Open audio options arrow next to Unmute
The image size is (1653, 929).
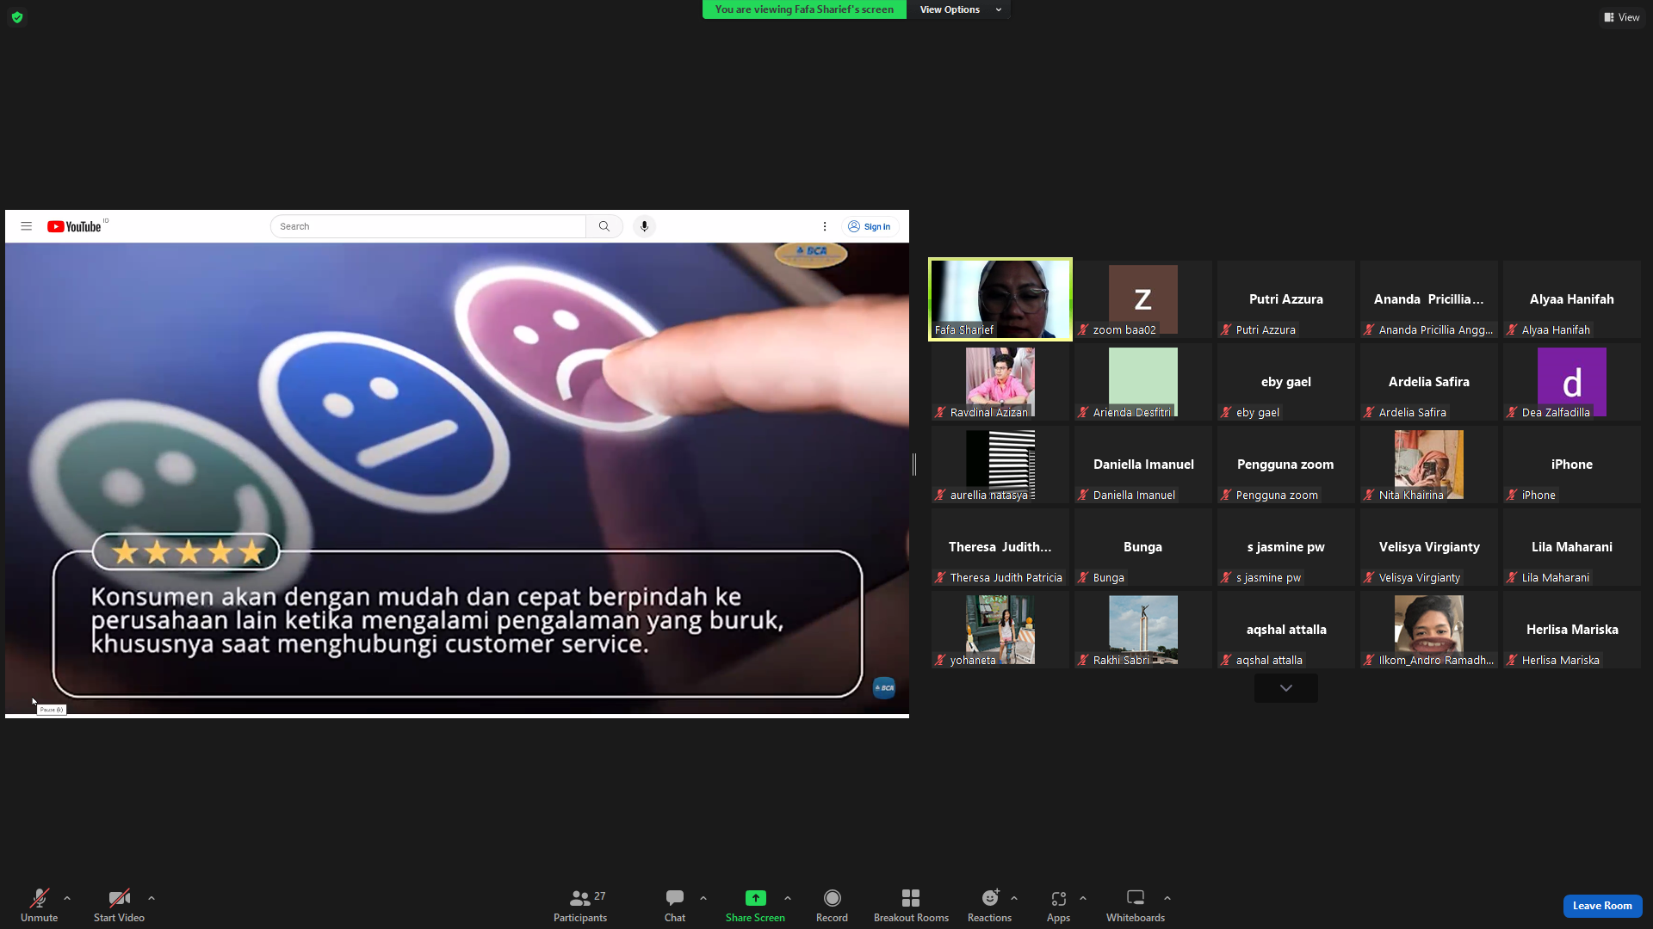pos(67,898)
